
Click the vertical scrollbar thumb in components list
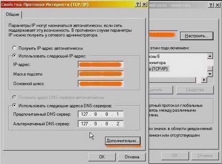pos(210,69)
